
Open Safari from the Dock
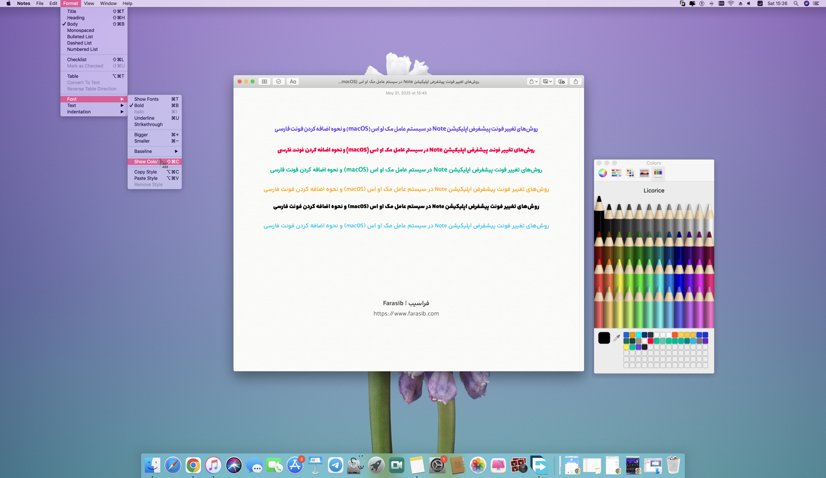173,465
